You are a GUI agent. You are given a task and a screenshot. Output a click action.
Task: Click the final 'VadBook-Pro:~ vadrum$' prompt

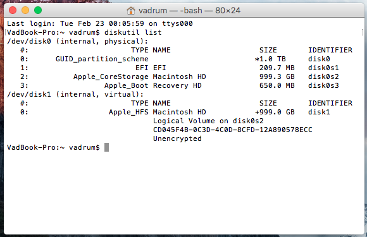pos(53,147)
